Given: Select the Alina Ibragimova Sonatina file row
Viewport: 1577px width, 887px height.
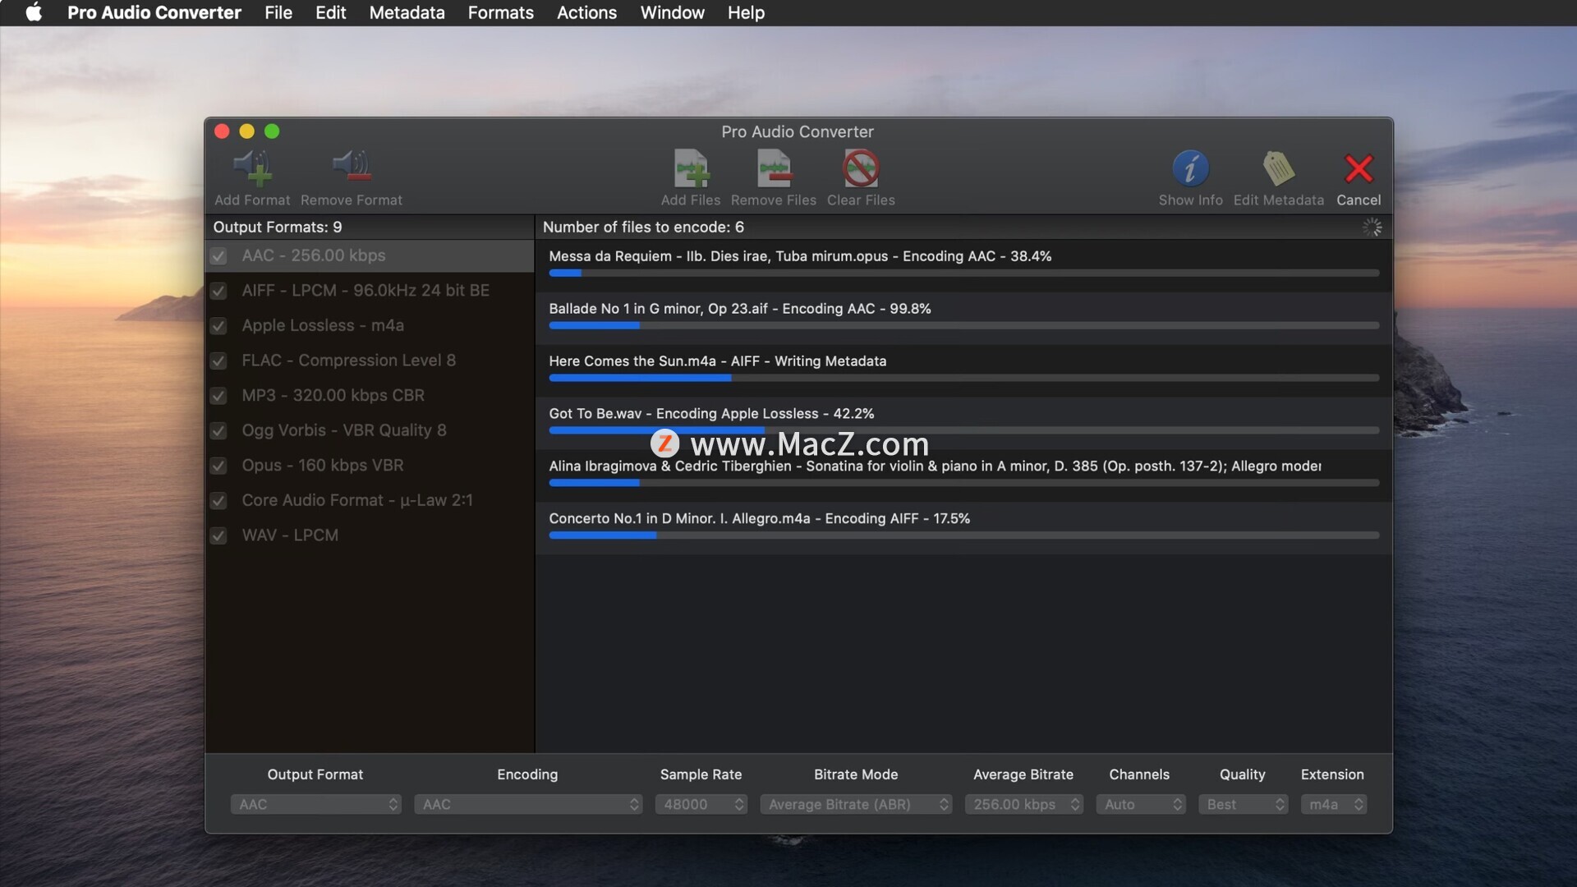Looking at the screenshot, I should pyautogui.click(x=963, y=476).
